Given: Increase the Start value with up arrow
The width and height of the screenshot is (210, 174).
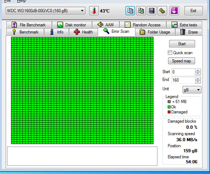Looking at the screenshot, I should click(198, 70).
